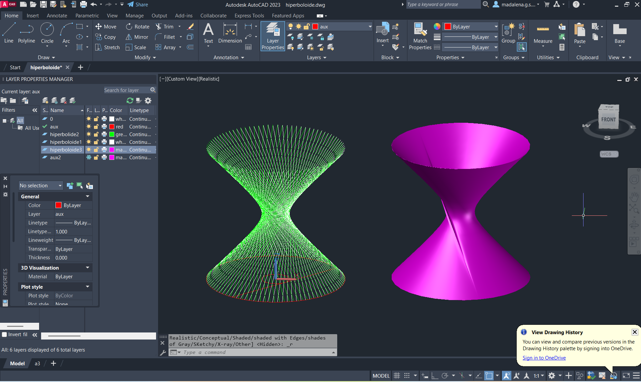Thaw the frozen aux2 layer
641x382 pixels.
click(89, 157)
